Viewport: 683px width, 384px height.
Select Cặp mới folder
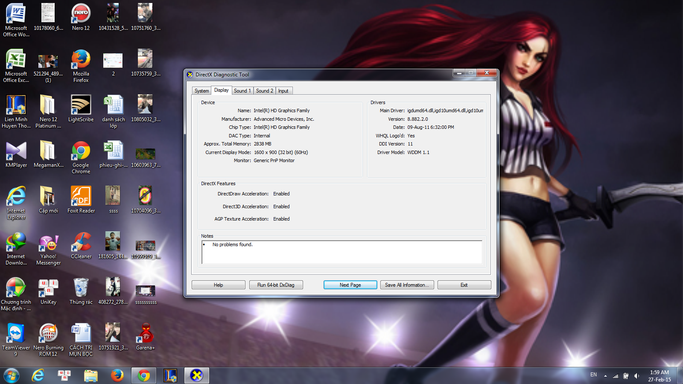[48, 200]
